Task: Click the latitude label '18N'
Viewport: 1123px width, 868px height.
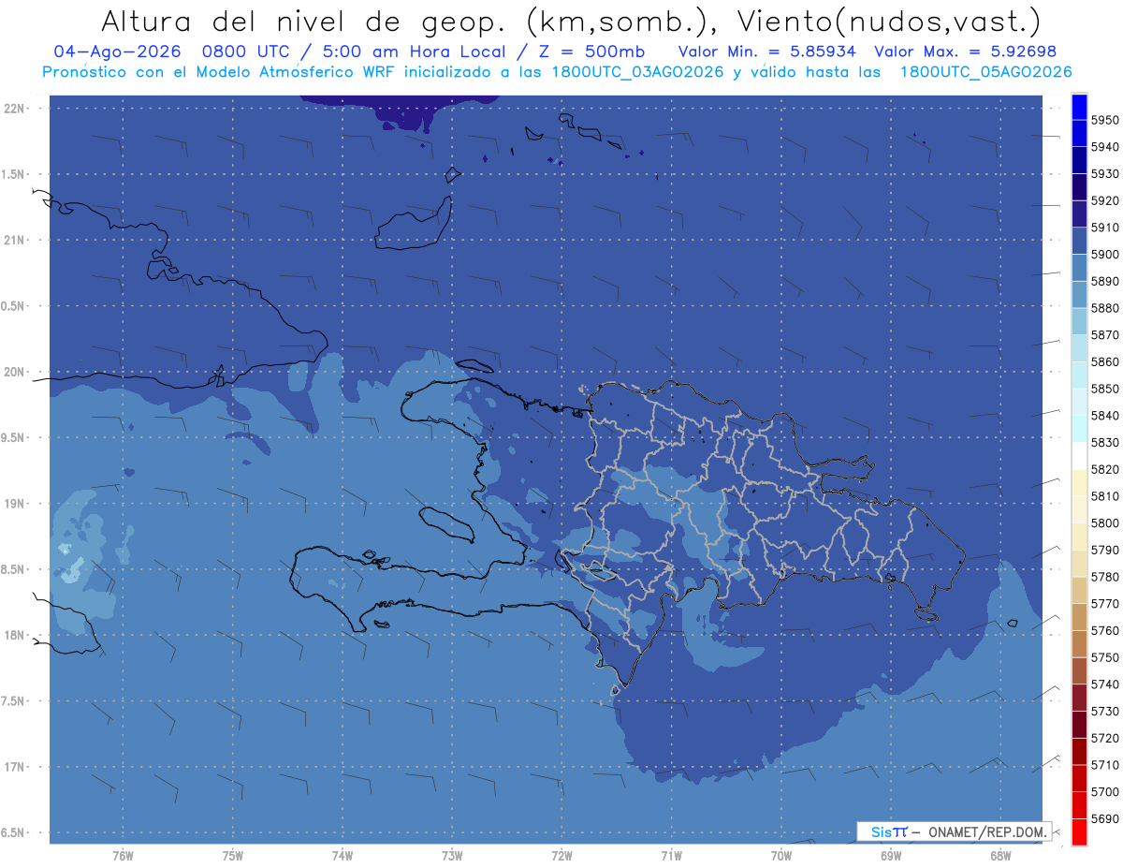Action: (x=15, y=635)
